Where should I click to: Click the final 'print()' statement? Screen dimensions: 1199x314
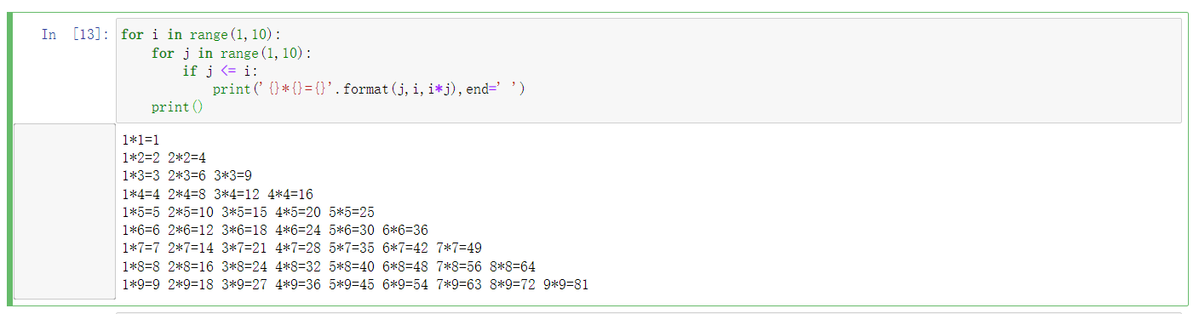point(177,107)
